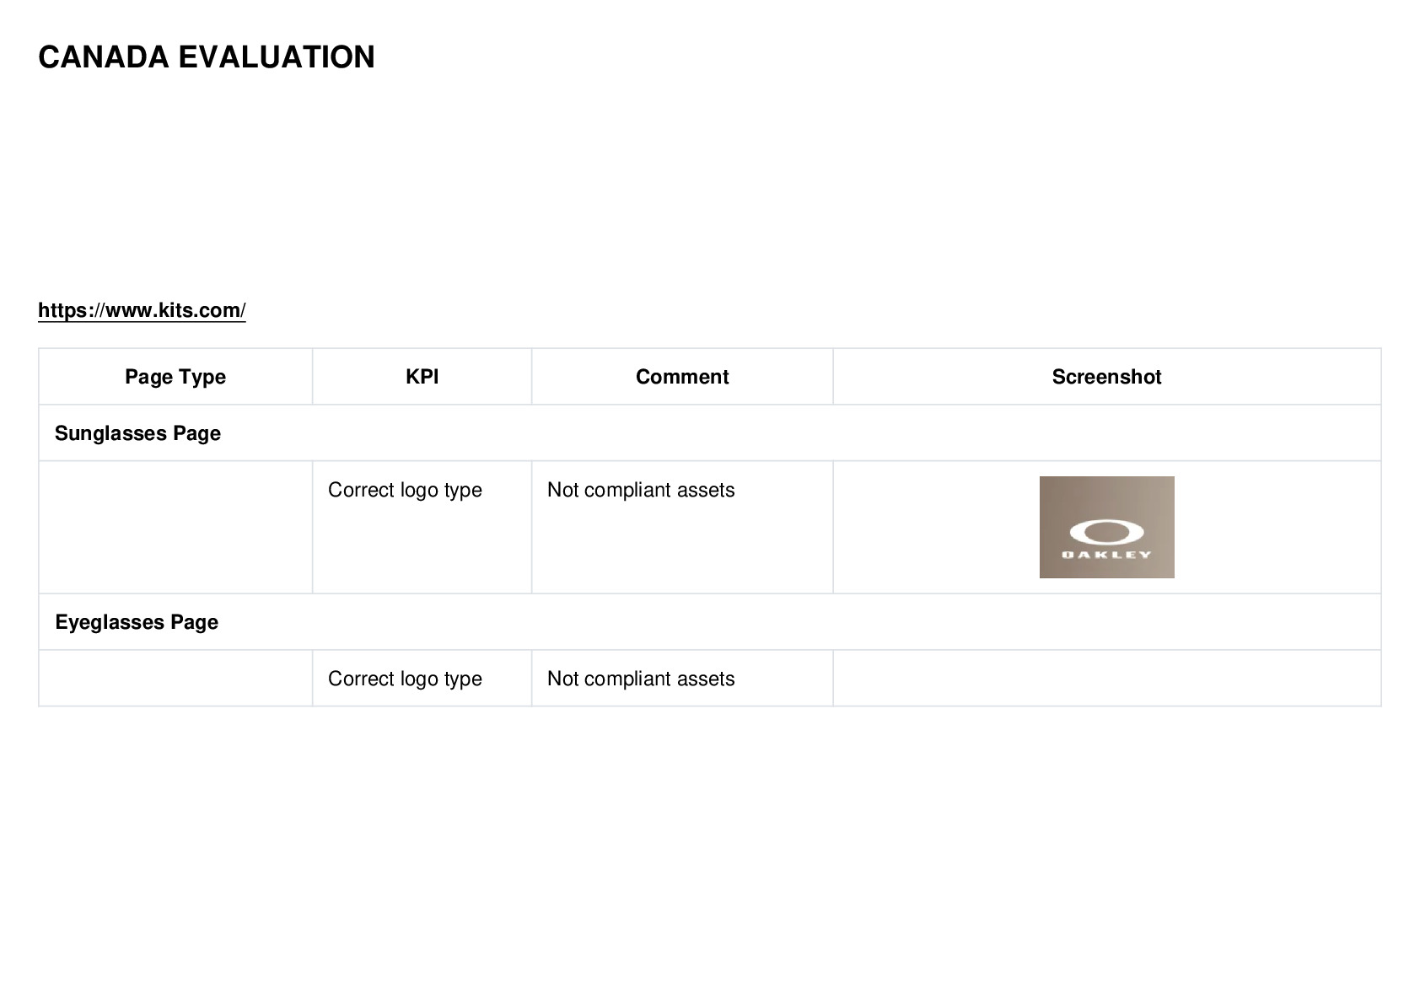Click Correct logo type under Eyeglasses Page

[x=405, y=679]
